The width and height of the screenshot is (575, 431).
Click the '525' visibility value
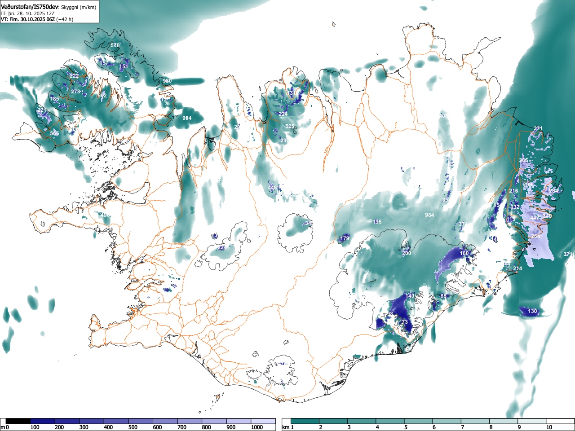click(290, 126)
